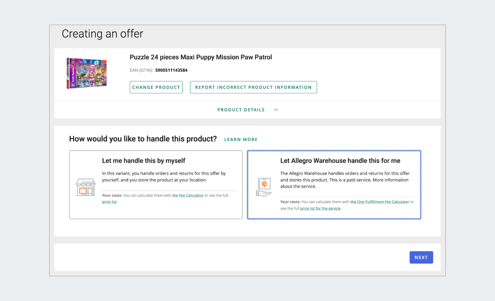
Task: Open the LEARN MORE link
Action: [241, 140]
